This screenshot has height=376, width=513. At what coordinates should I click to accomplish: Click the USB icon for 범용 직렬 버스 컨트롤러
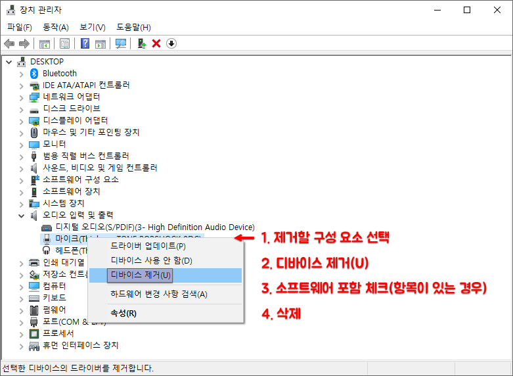click(x=33, y=156)
